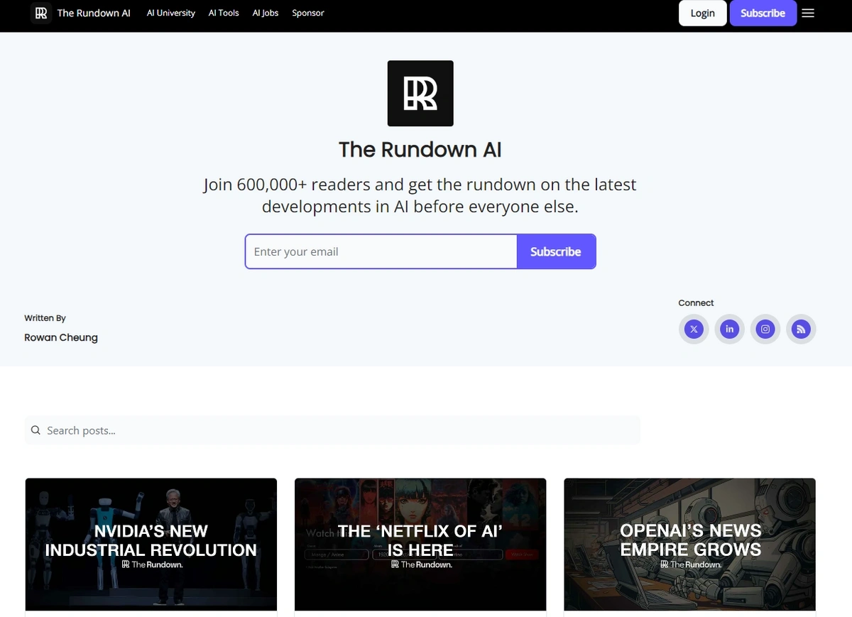
Task: Focus the Search posts field
Action: click(332, 430)
